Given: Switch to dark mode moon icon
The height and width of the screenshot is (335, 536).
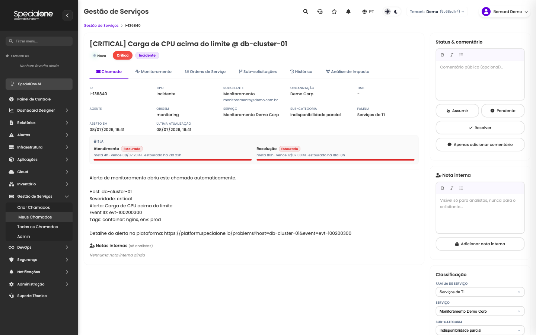Looking at the screenshot, I should click(x=396, y=12).
